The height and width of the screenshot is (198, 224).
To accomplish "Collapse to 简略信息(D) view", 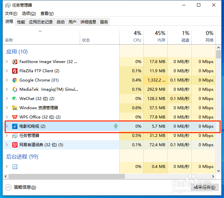I will (21, 187).
